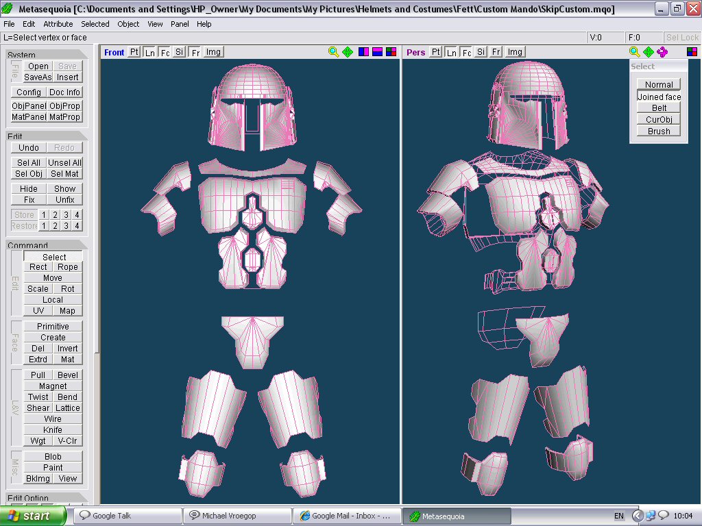The height and width of the screenshot is (526, 702).
Task: Toggle Ln line display in Front view
Action: click(149, 52)
